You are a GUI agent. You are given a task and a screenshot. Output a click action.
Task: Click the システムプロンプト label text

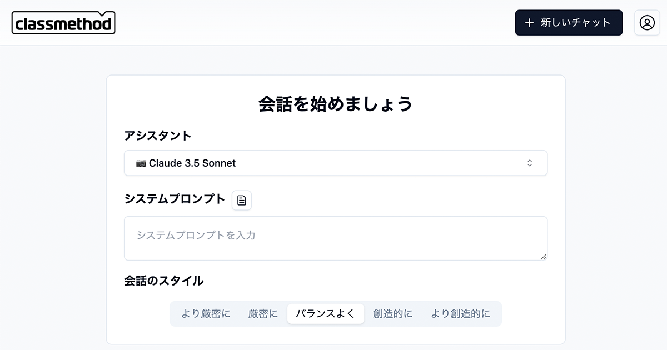175,199
